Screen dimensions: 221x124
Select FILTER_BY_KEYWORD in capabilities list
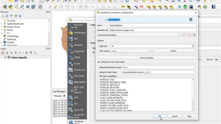[x=110, y=87]
